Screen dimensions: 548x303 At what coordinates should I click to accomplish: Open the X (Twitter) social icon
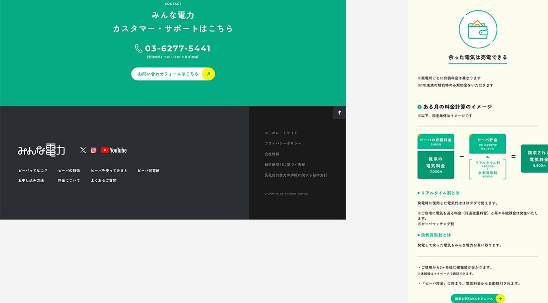point(83,150)
